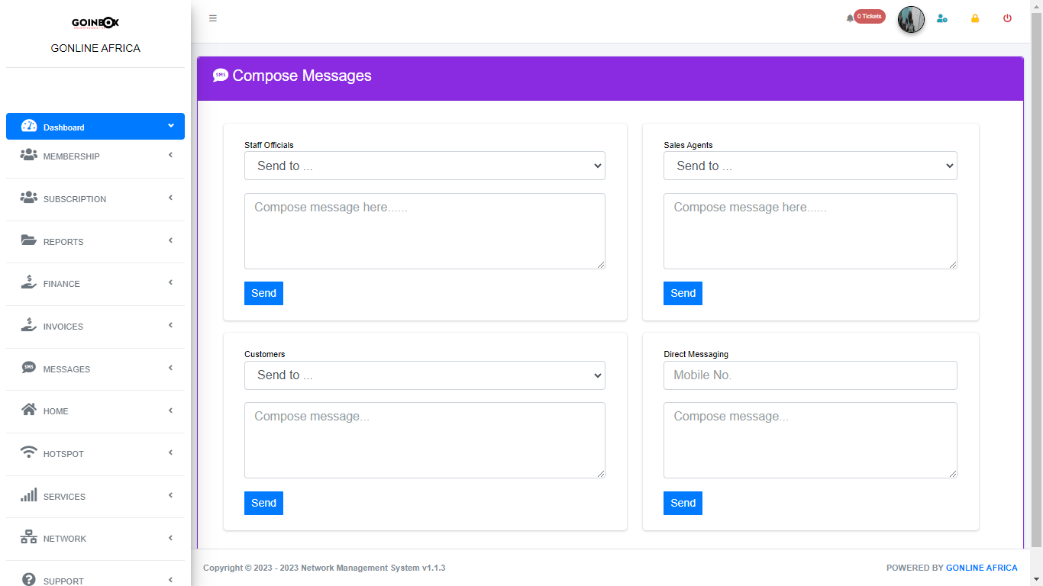Expand the Finance menu chevron
Image resolution: width=1043 pixels, height=586 pixels.
pyautogui.click(x=170, y=283)
